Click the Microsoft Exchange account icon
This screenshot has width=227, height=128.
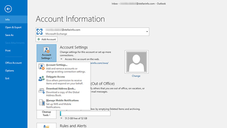pyautogui.click(x=40, y=32)
